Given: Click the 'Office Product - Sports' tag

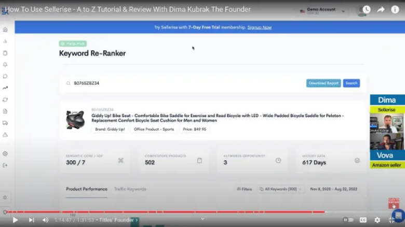Looking at the screenshot, I should (154, 129).
